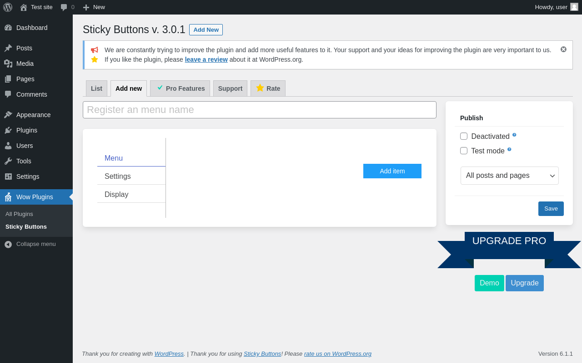
Task: Click the Settings sliders icon
Action: 8,177
